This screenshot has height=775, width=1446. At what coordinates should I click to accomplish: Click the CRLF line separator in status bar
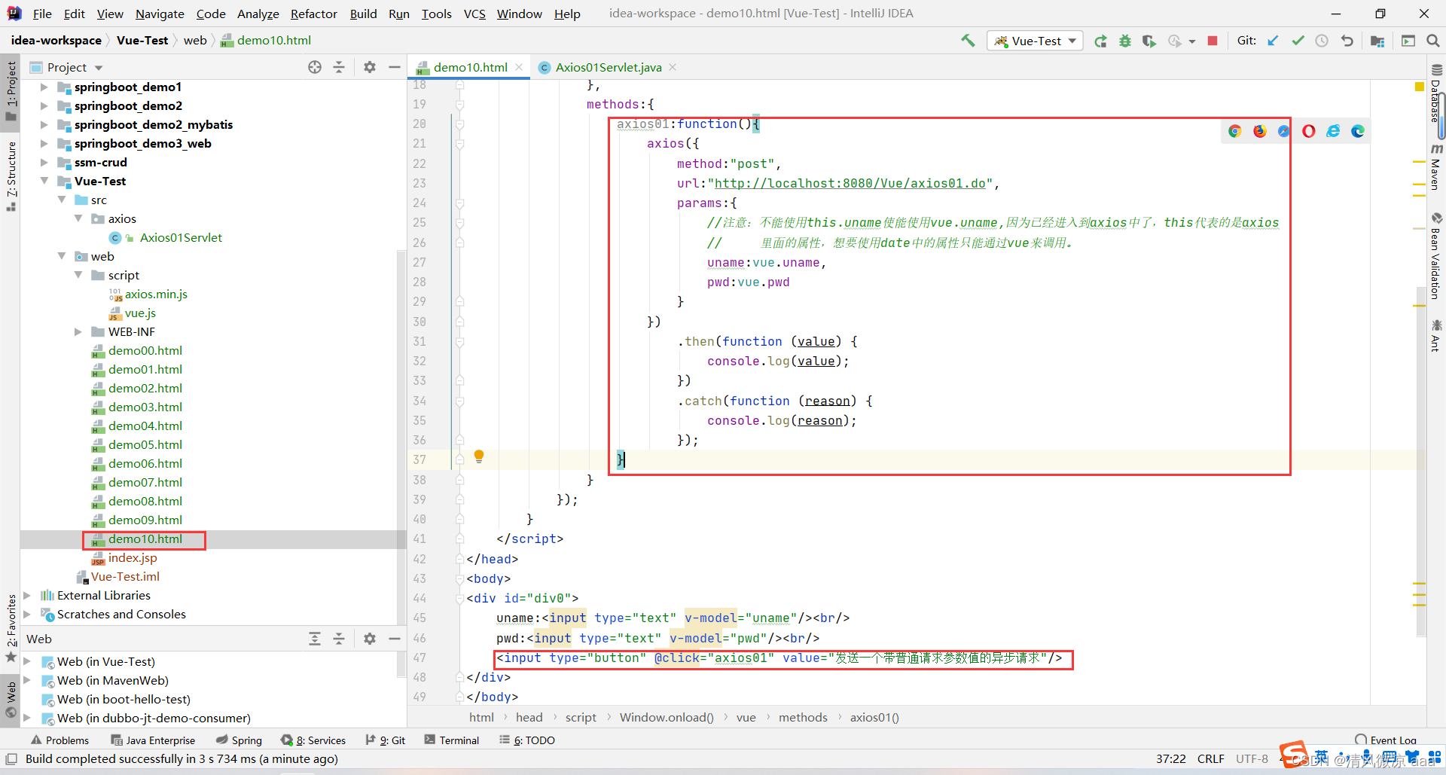click(1211, 759)
